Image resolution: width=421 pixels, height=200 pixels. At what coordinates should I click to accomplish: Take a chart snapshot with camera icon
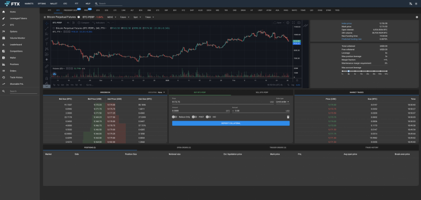(x=299, y=23)
